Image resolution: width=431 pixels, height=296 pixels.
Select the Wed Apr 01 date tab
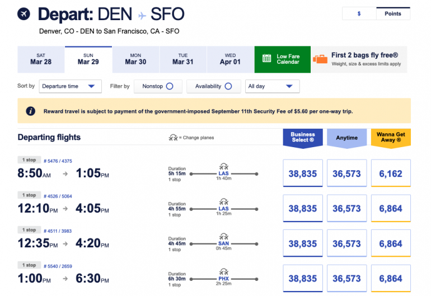[230, 59]
